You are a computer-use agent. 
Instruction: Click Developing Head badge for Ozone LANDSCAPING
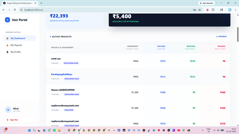(x=72, y=94)
